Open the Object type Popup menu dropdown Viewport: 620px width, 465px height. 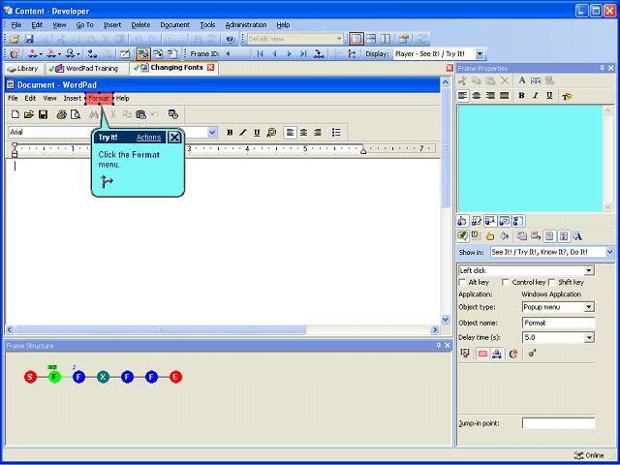[589, 307]
